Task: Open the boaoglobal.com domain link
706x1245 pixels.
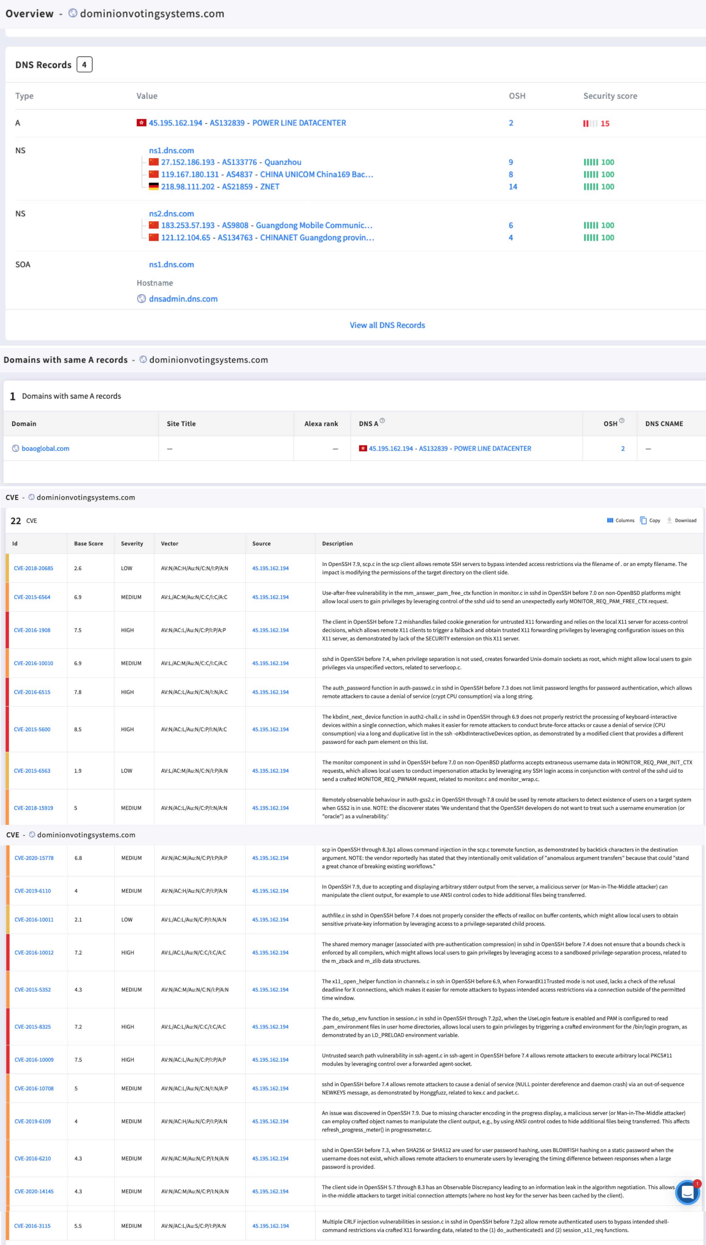Action: pyautogui.click(x=45, y=448)
